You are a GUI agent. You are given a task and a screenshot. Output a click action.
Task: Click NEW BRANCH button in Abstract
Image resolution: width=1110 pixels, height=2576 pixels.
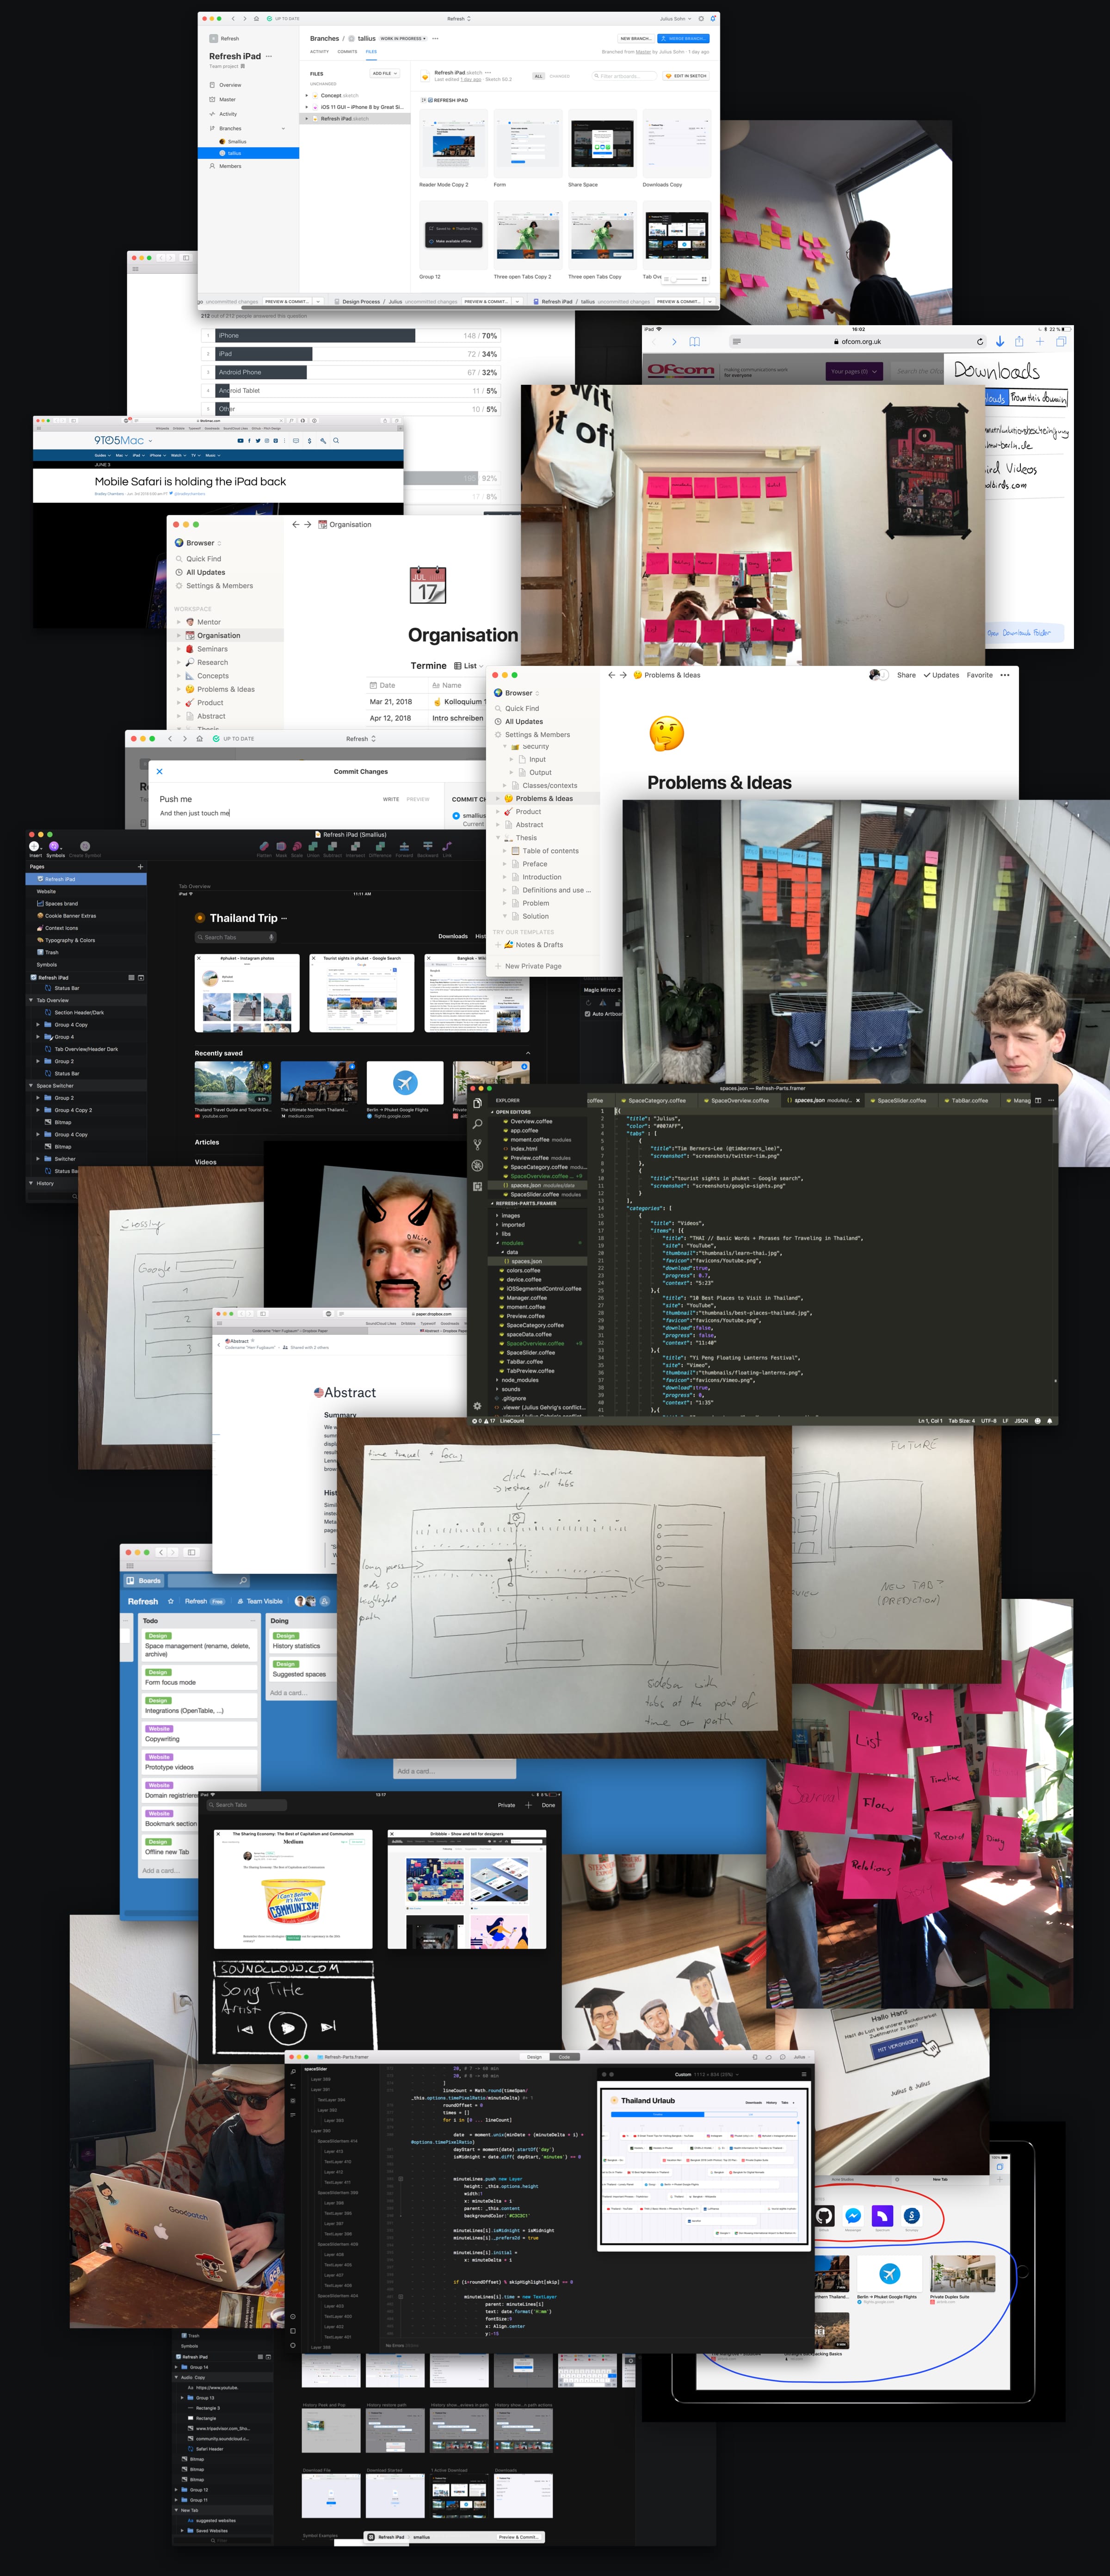pyautogui.click(x=636, y=39)
